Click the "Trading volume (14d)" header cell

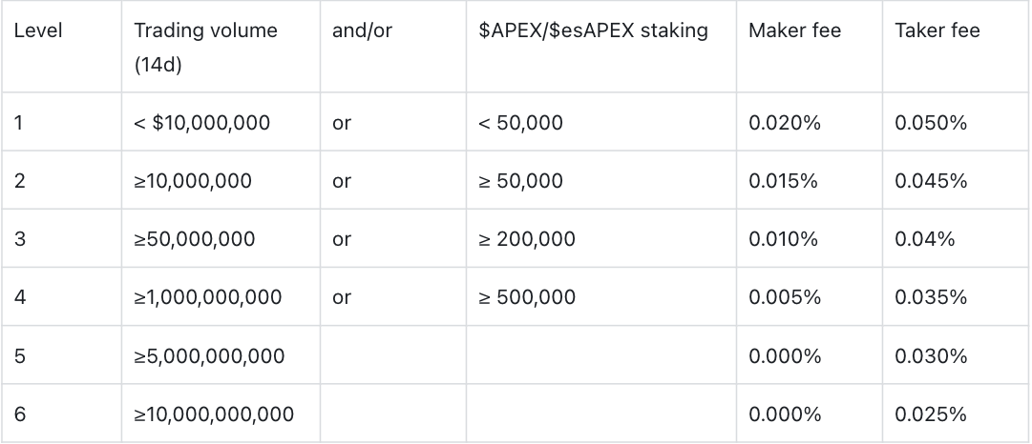(205, 46)
